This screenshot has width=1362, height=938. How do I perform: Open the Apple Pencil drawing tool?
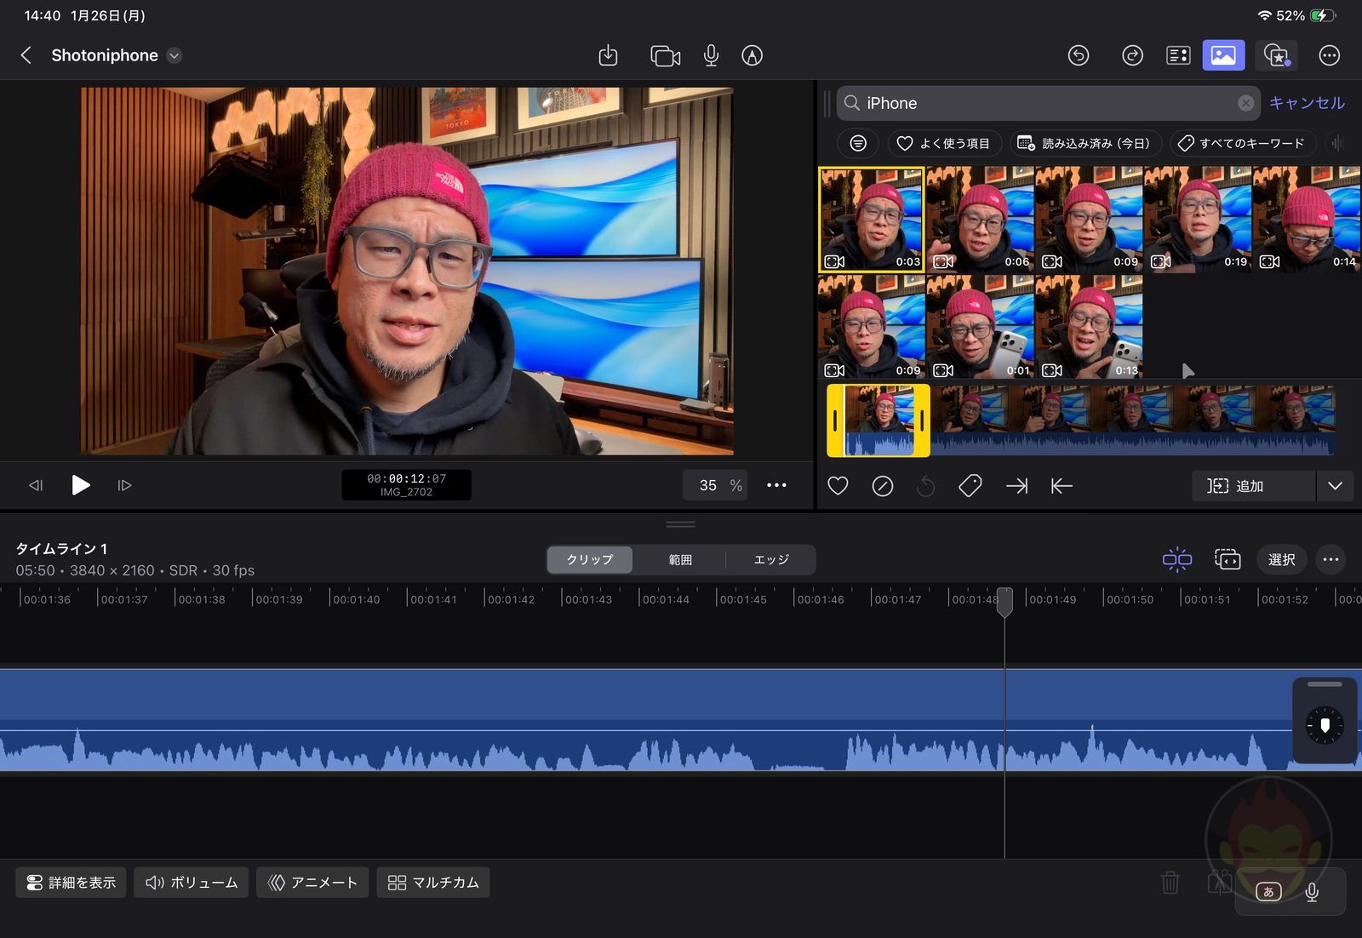pos(752,55)
